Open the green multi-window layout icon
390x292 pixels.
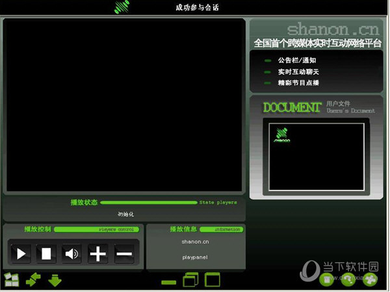coord(12,280)
